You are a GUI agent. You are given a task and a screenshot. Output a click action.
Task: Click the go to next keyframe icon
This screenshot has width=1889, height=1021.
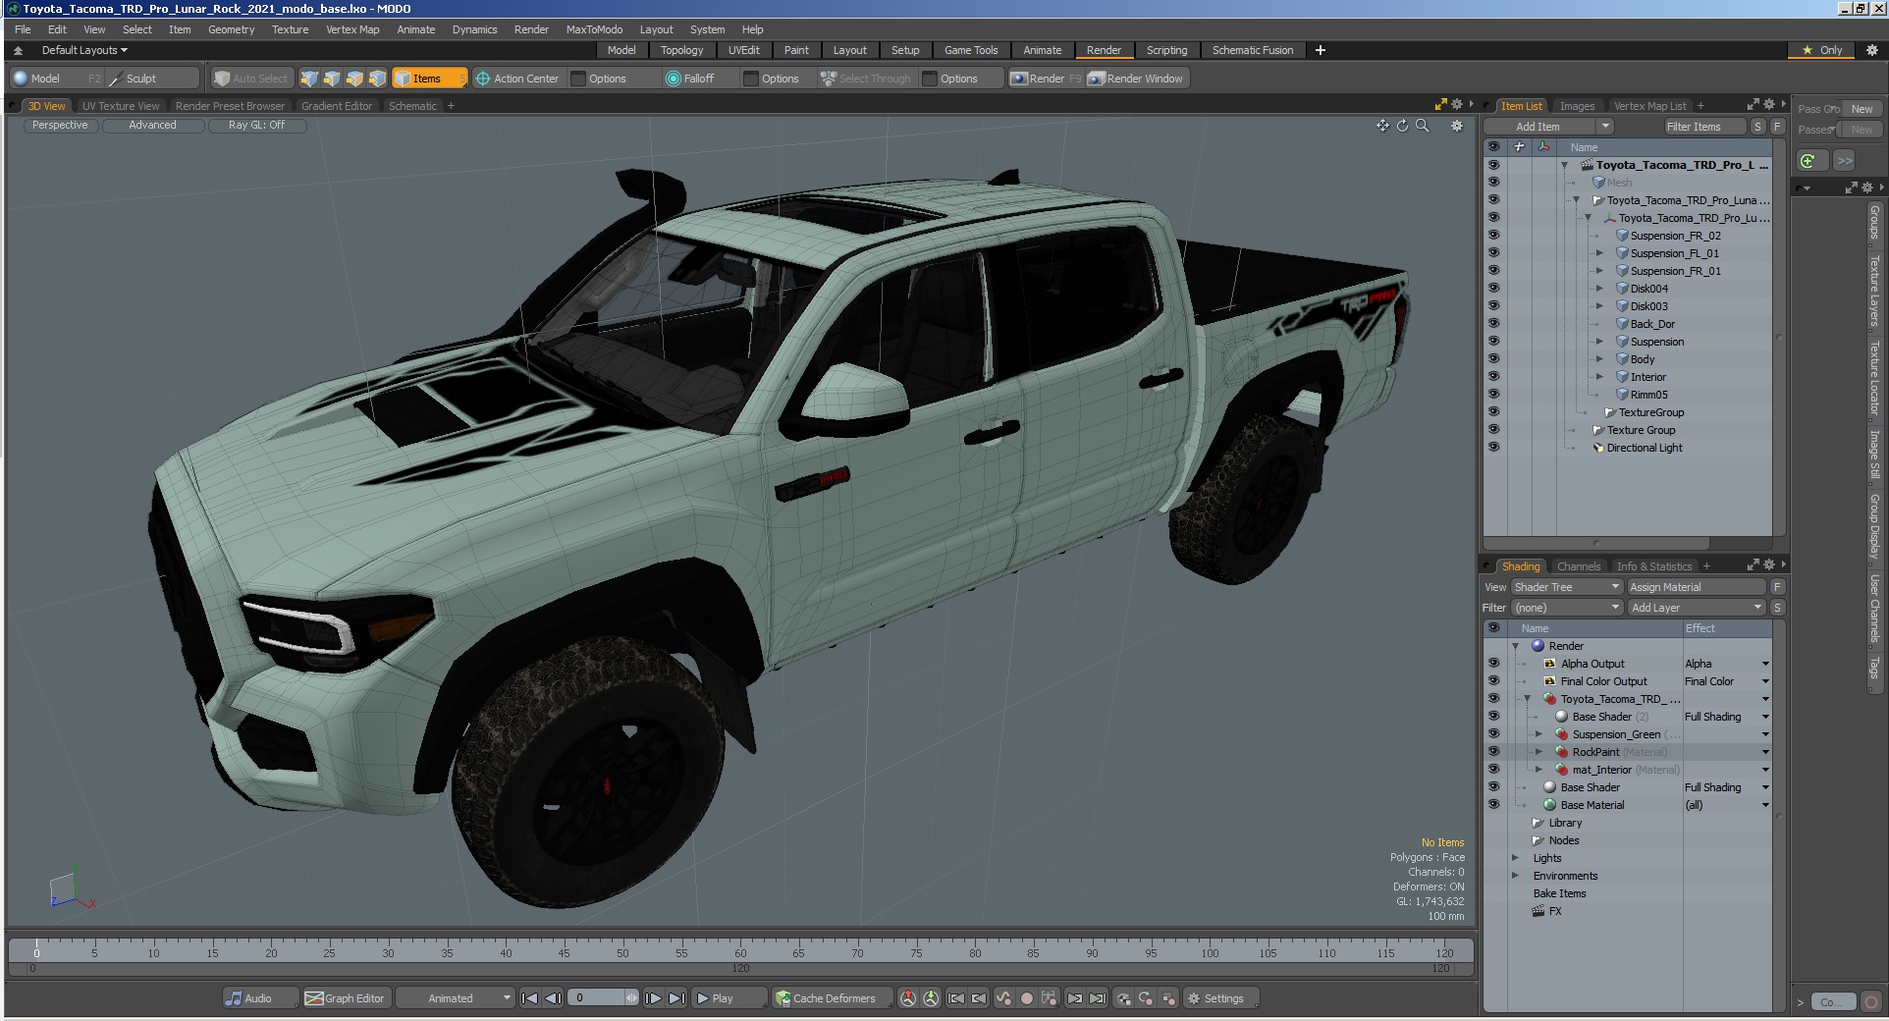pyautogui.click(x=1074, y=998)
